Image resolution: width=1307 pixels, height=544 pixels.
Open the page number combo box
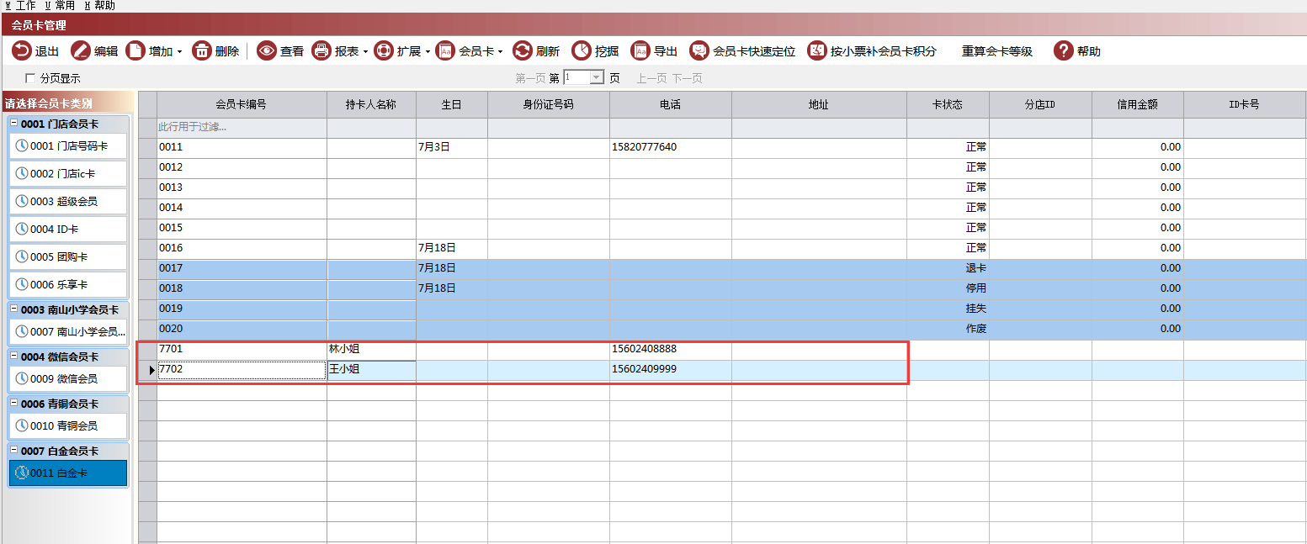pos(598,77)
